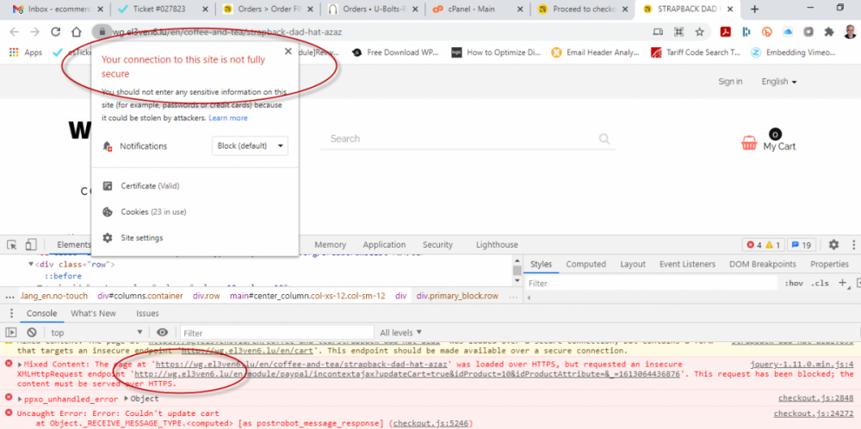The width and height of the screenshot is (861, 429).
Task: Expand the ppxo_unhandled_error Object entry
Action: pos(127,399)
